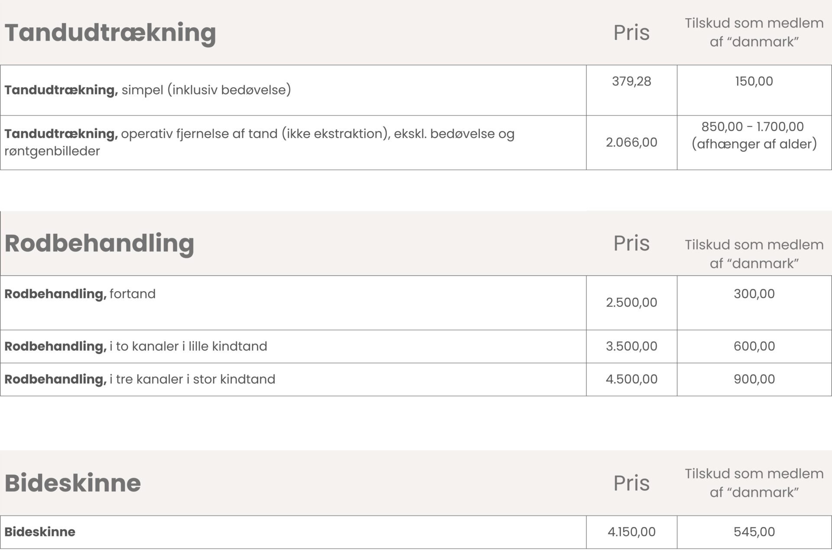Click the Rodbehandling, fortand row label
Viewport: 832px width, 554px height.
coord(80,294)
